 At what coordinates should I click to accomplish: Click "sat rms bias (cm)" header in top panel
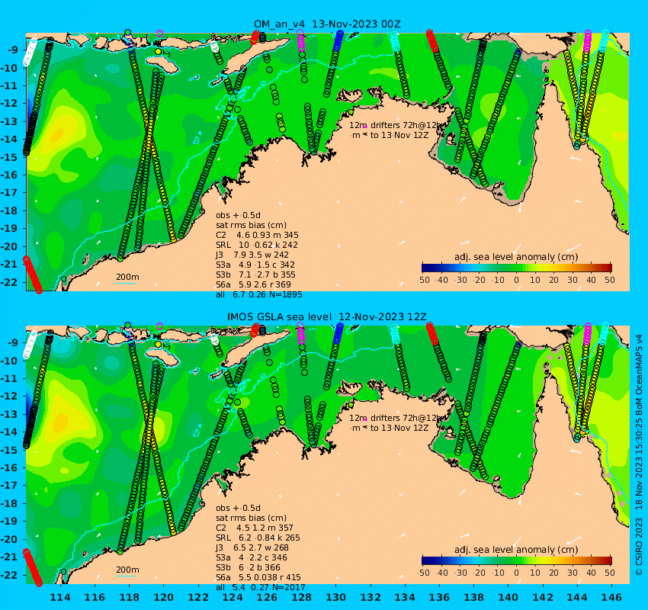(x=251, y=225)
